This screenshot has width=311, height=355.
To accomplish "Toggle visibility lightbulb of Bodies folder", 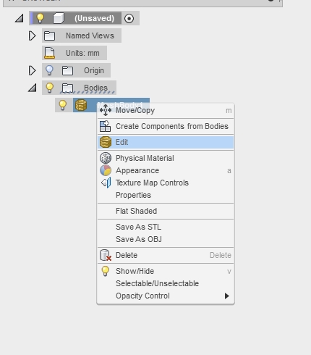I will pos(49,88).
